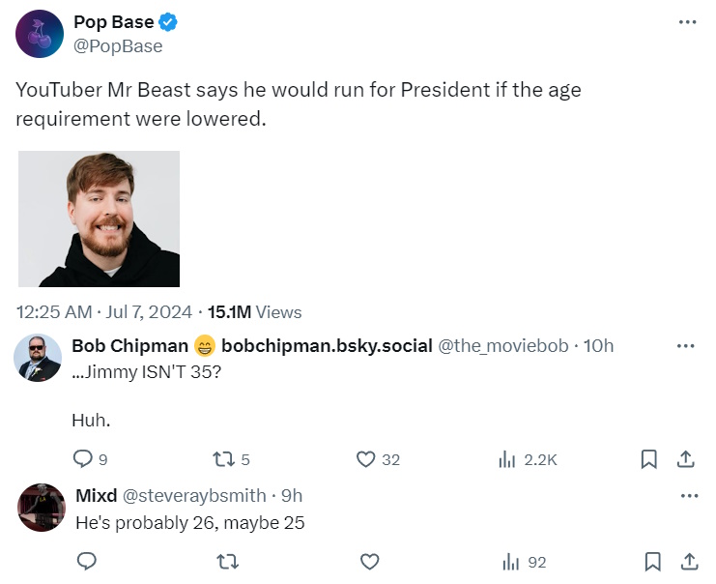Open more options on Bob Chipman's reply
This screenshot has height=584, width=716.
[x=686, y=345]
